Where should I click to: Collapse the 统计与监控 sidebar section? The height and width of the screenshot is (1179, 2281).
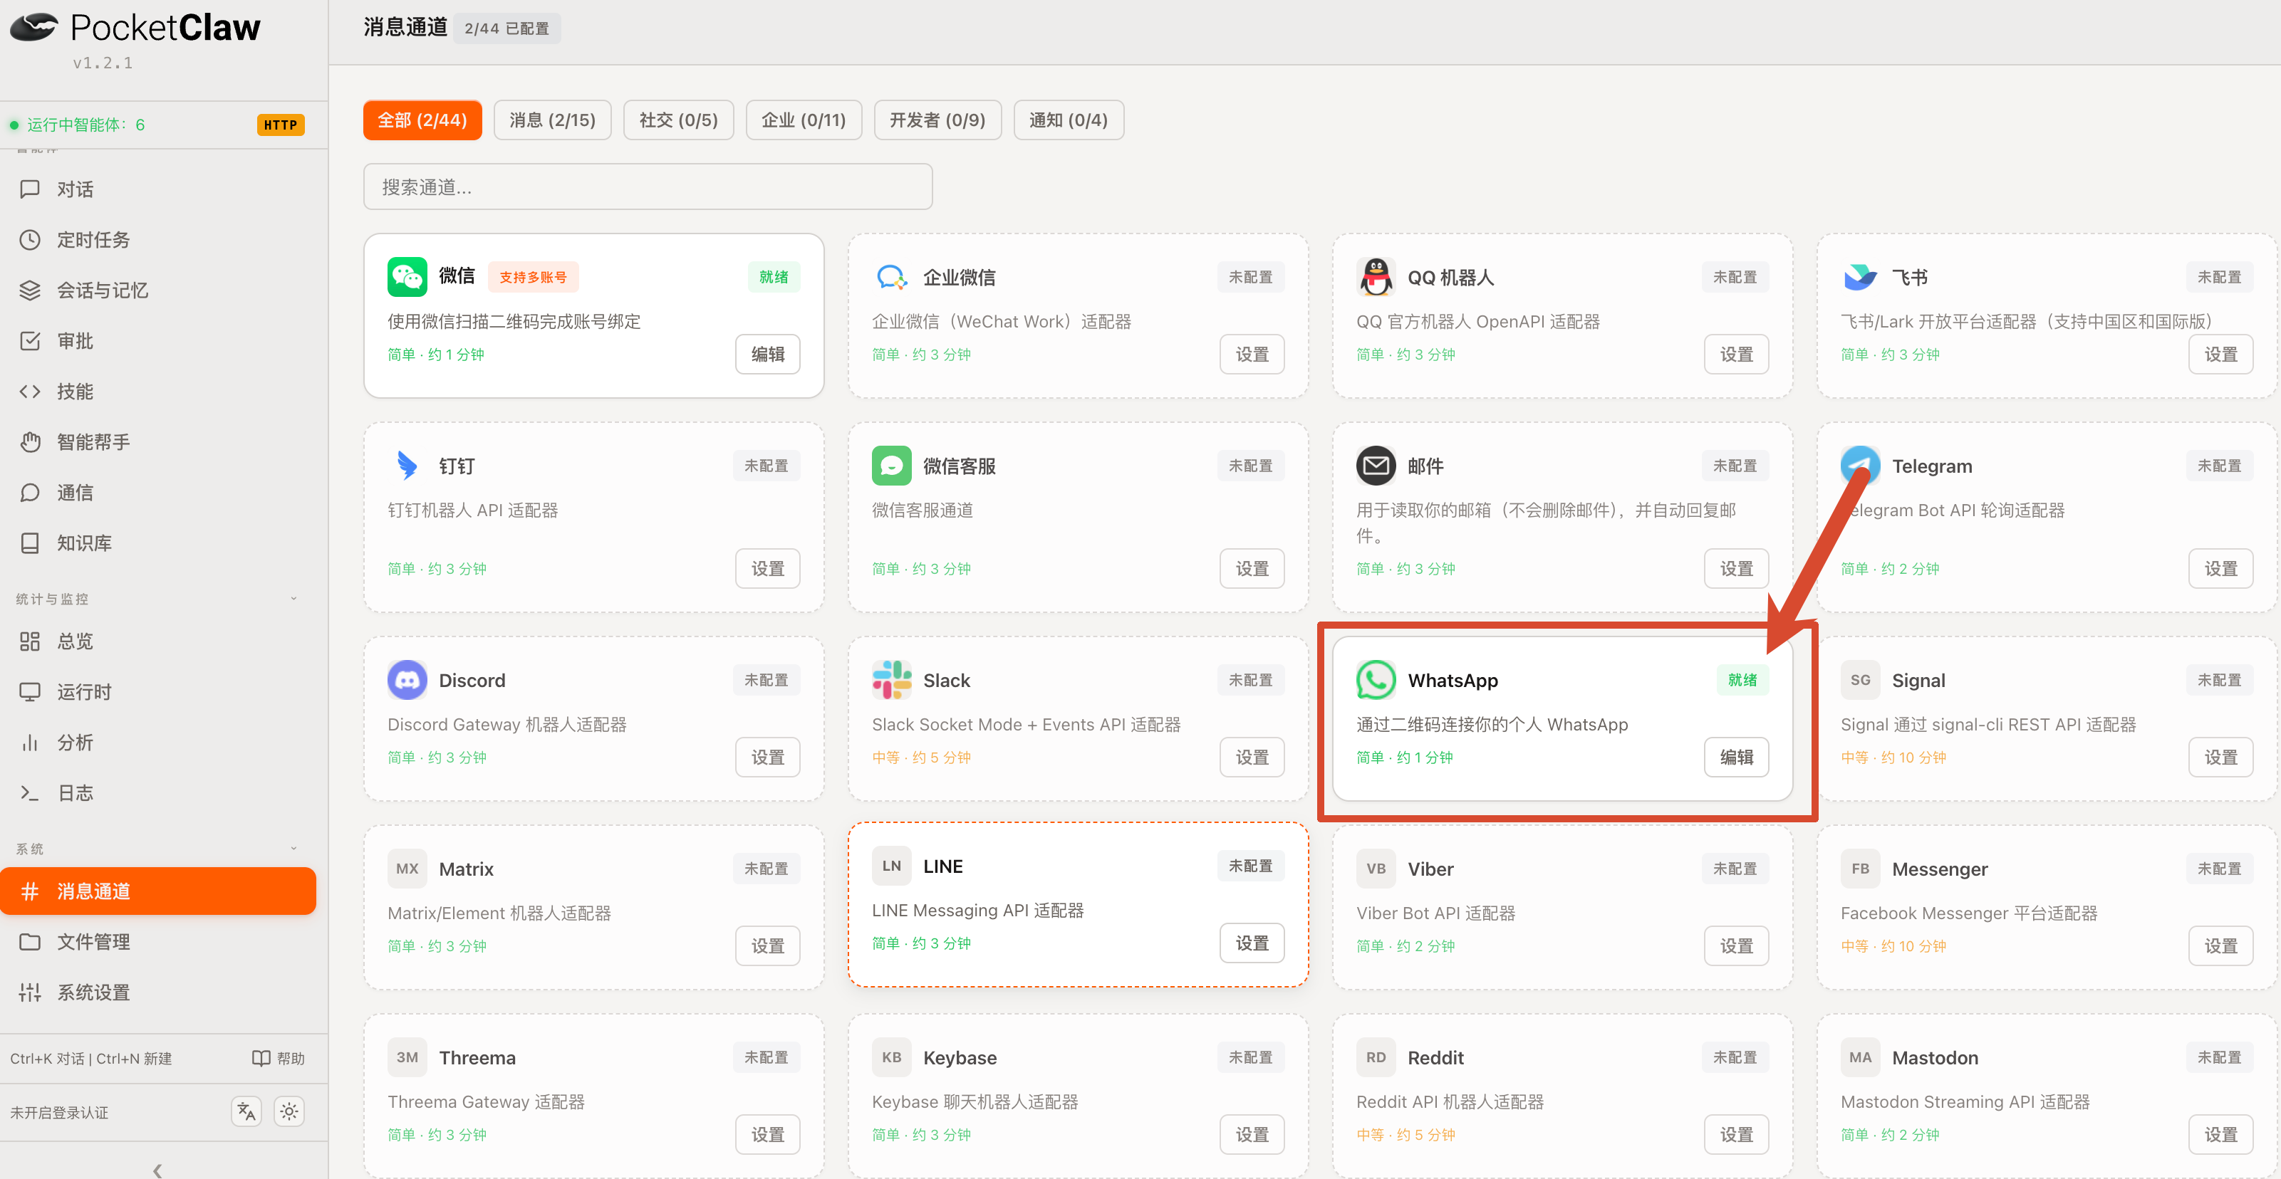[x=294, y=598]
